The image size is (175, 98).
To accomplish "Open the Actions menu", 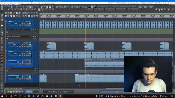I will point(28,3).
